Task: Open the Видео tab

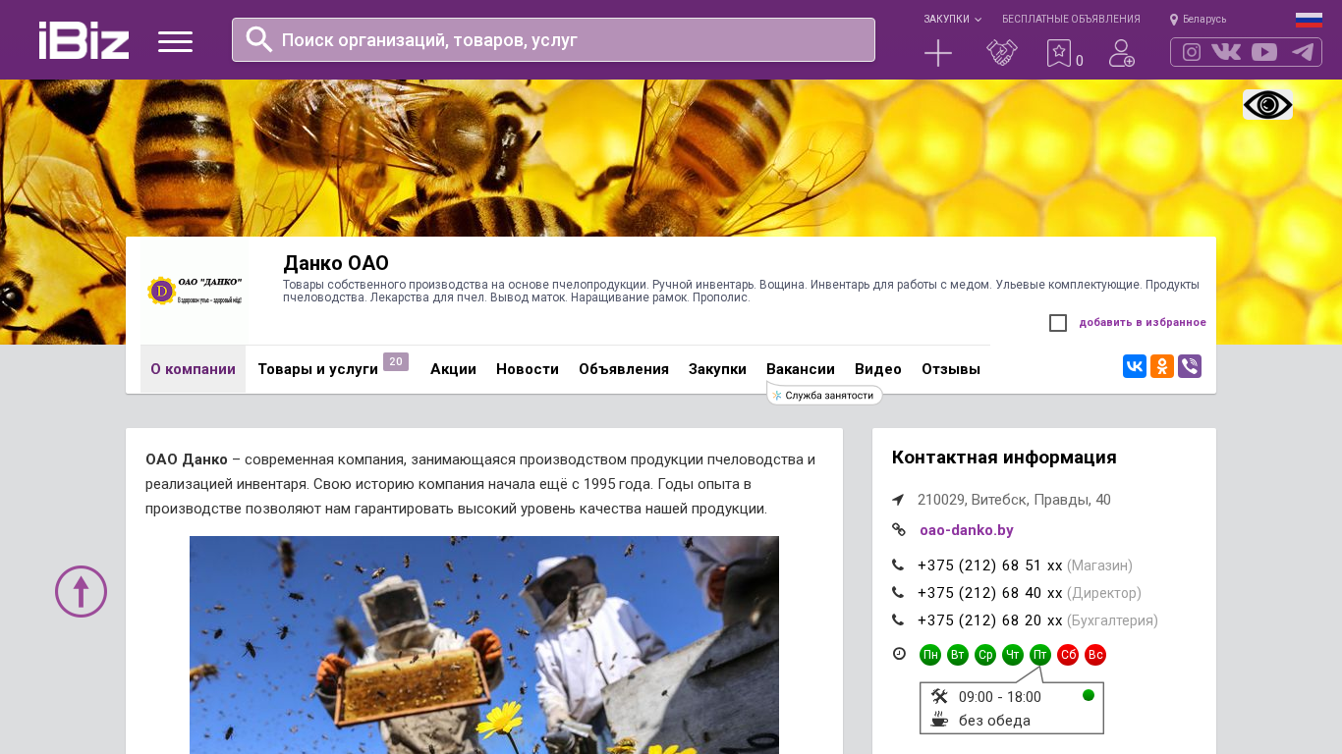Action: tap(878, 369)
